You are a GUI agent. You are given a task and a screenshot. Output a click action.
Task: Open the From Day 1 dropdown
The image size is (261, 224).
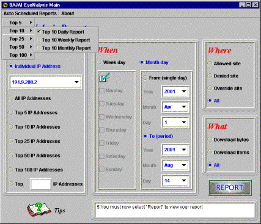(175, 123)
